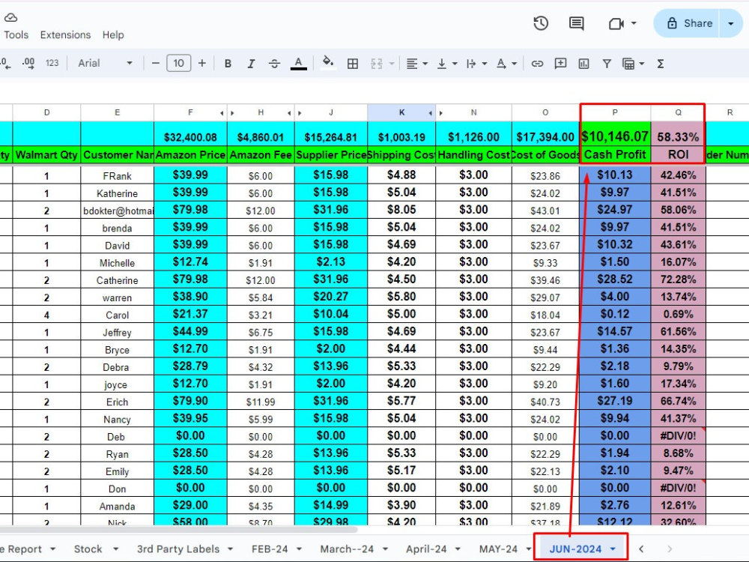Image resolution: width=749 pixels, height=562 pixels.
Task: Start a video call with camera icon
Action: point(616,23)
